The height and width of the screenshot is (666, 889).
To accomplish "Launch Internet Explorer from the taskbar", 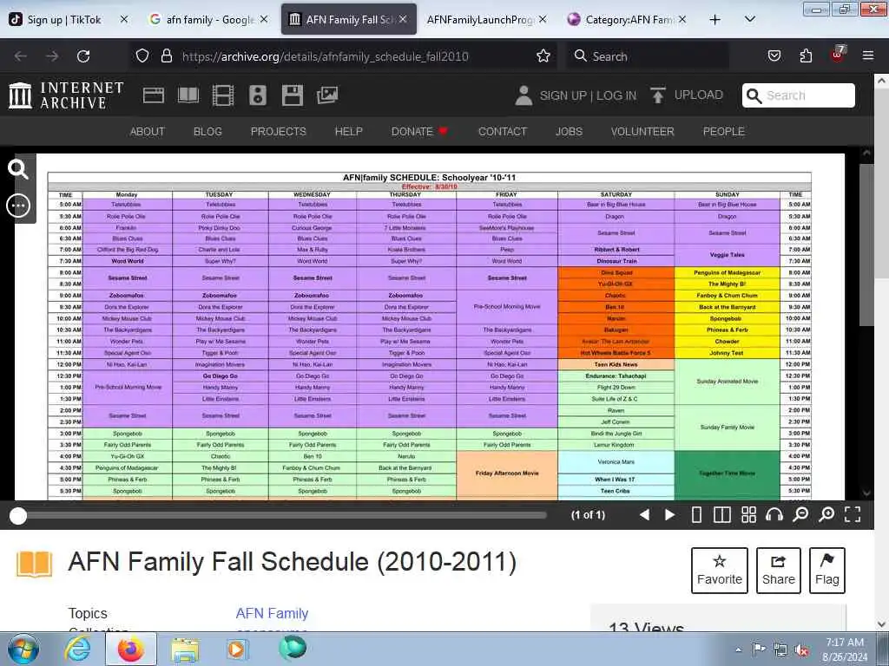I will click(77, 649).
